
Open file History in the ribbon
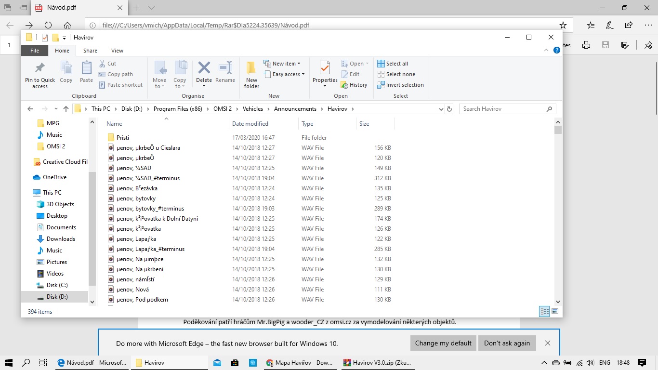tap(354, 85)
